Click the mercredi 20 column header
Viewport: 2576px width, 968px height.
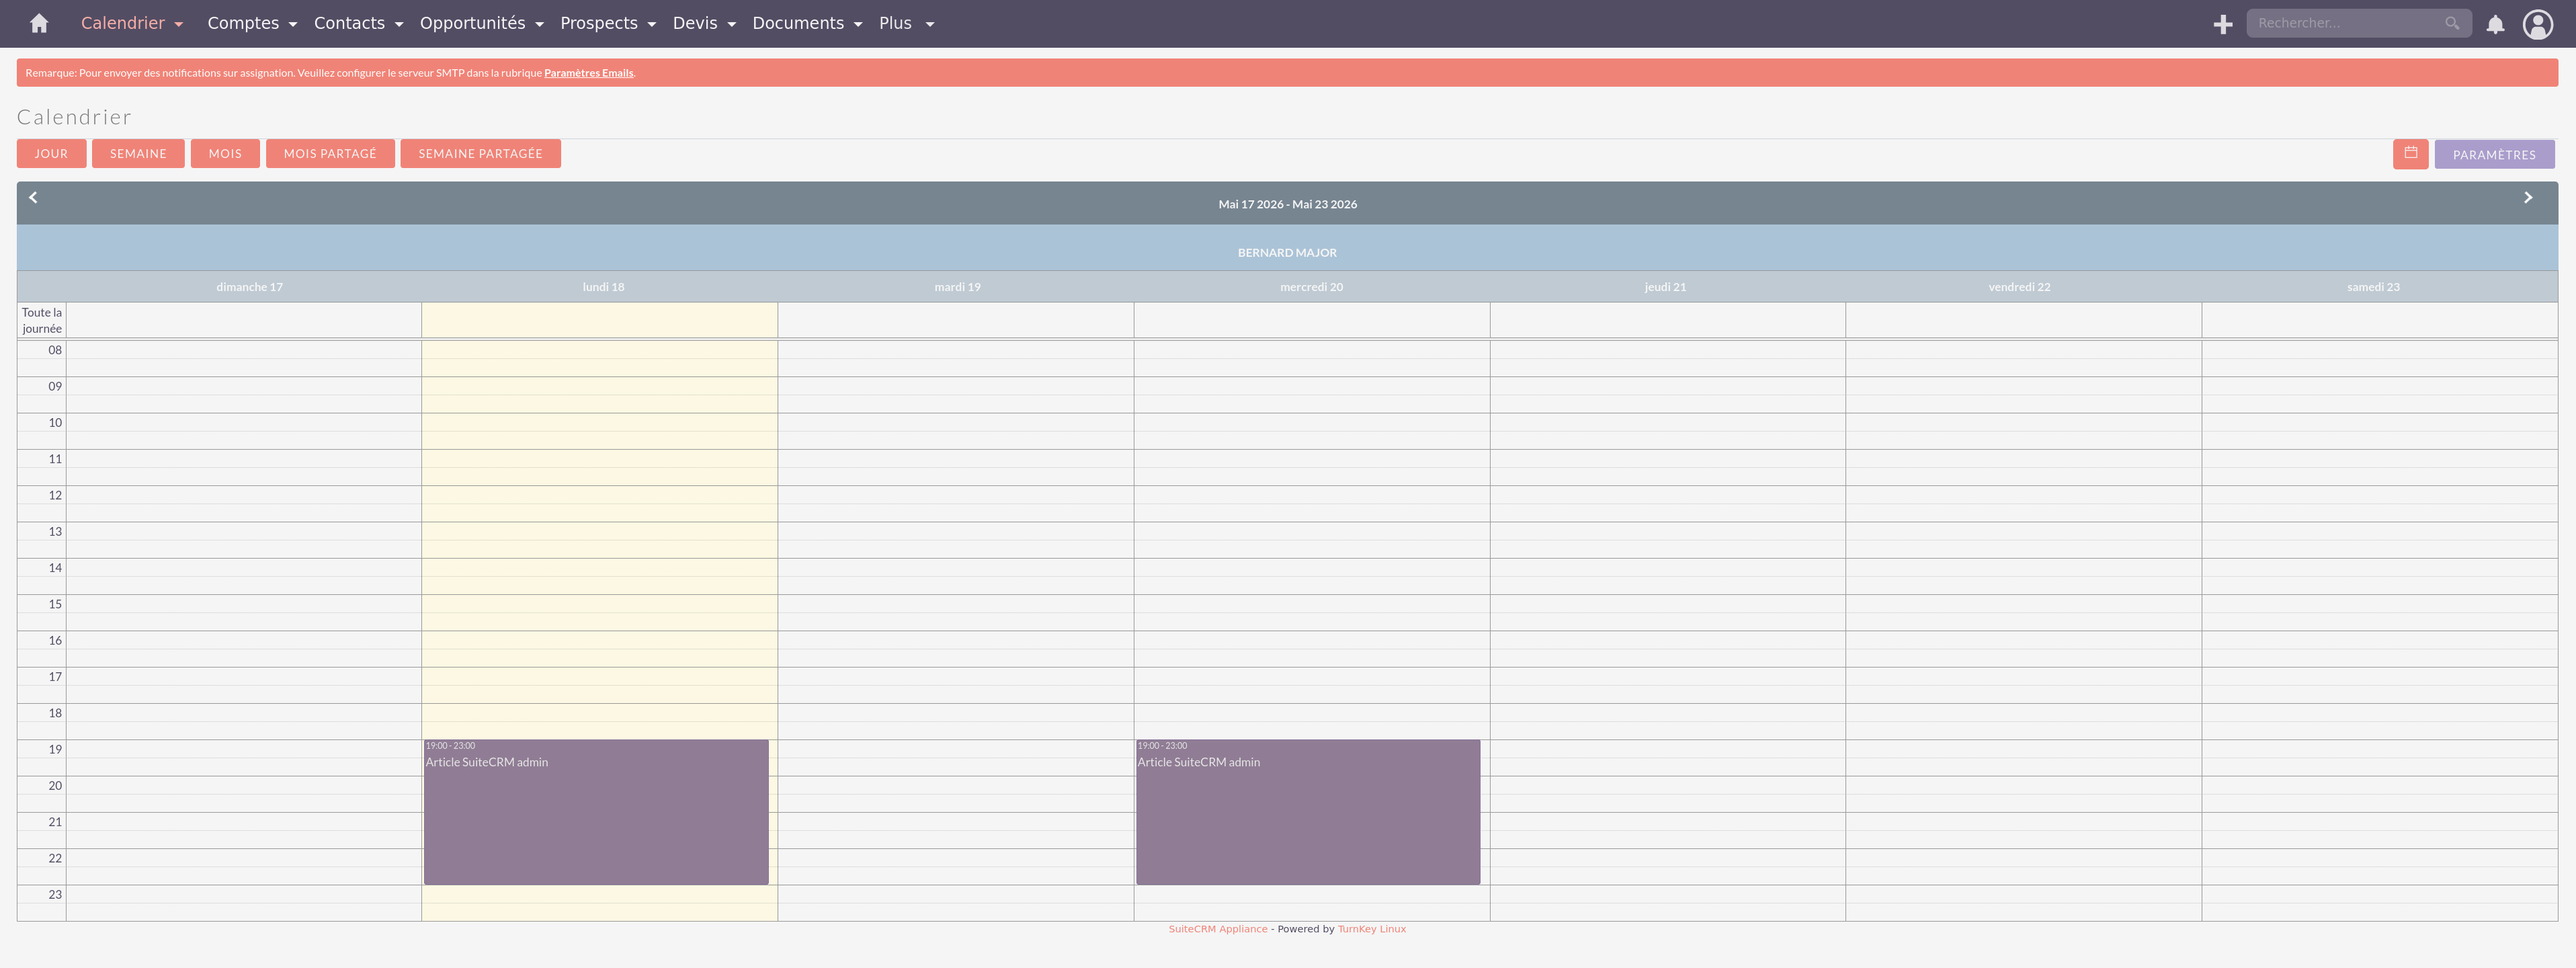pyautogui.click(x=1311, y=287)
